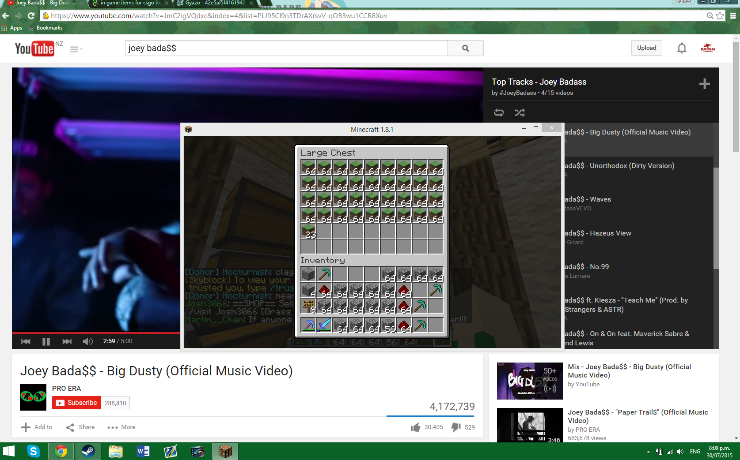Click the YouTube logo
The image size is (740, 460).
pyautogui.click(x=34, y=48)
